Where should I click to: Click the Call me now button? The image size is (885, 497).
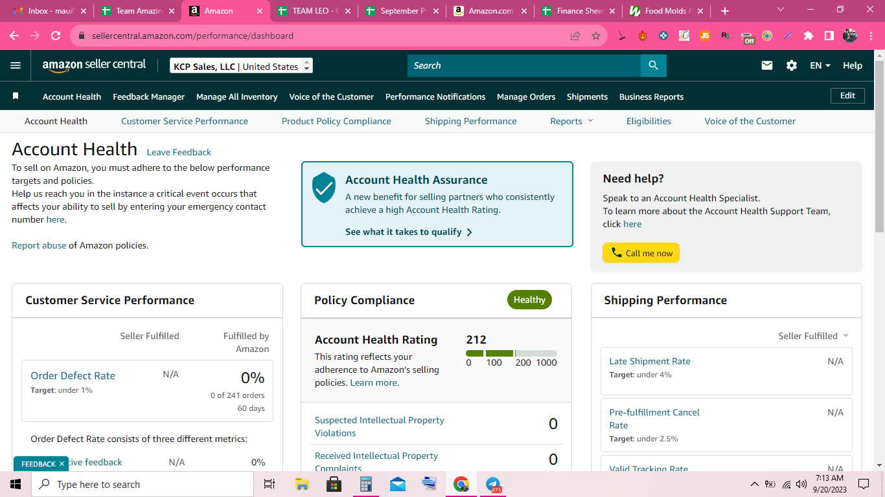641,253
